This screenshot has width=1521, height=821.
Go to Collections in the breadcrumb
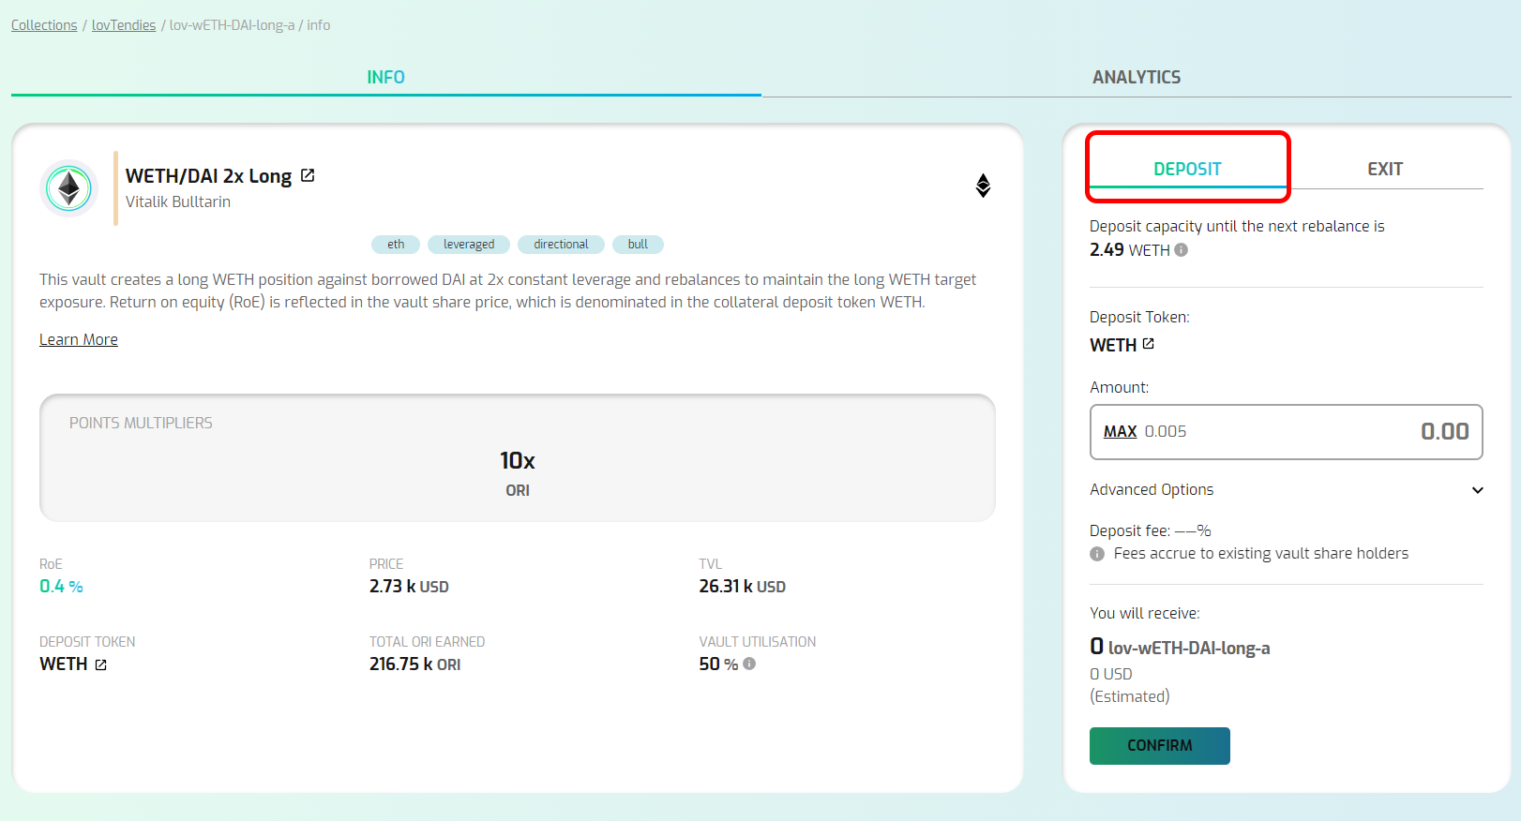pos(44,25)
